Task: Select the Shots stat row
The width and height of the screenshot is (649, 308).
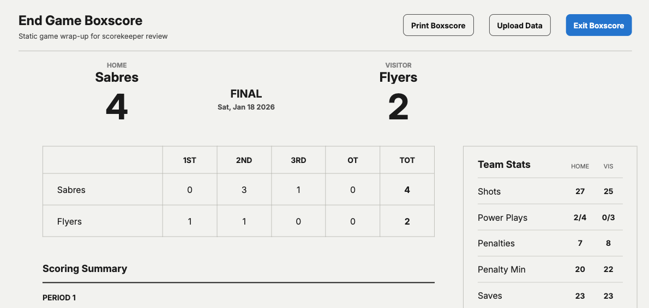Action: pyautogui.click(x=550, y=191)
